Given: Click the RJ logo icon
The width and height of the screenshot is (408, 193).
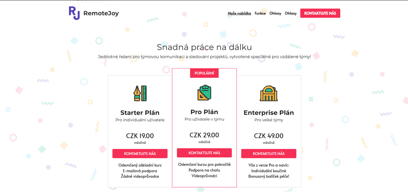Looking at the screenshot, I should pyautogui.click(x=74, y=13).
